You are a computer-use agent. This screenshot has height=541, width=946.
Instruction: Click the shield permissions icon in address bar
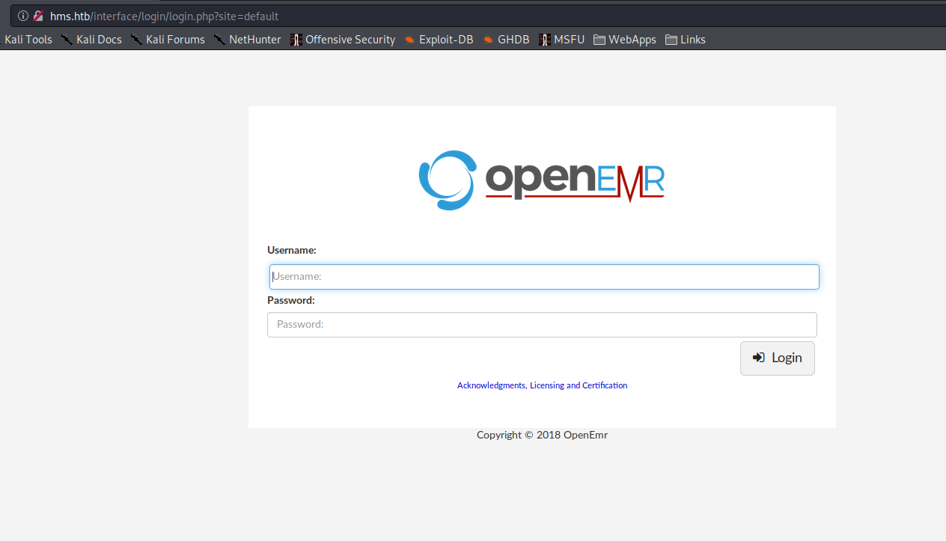[x=38, y=15]
